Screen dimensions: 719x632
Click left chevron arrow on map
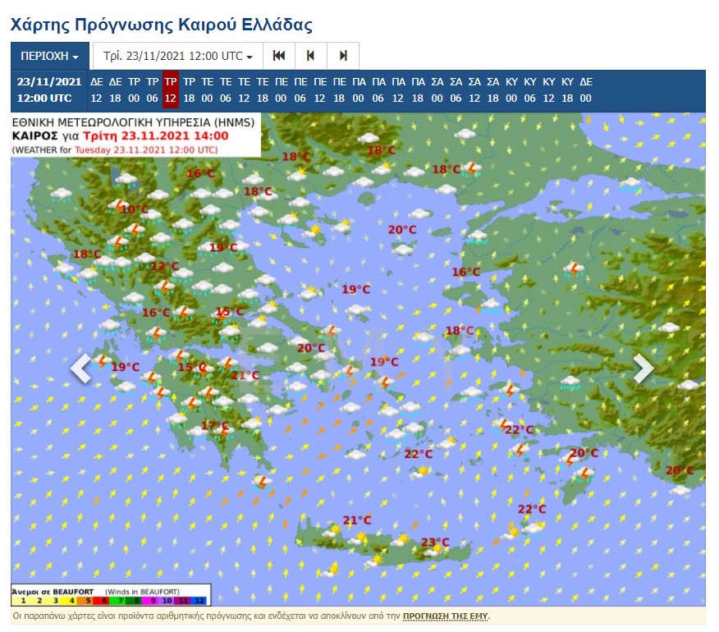coord(81,368)
